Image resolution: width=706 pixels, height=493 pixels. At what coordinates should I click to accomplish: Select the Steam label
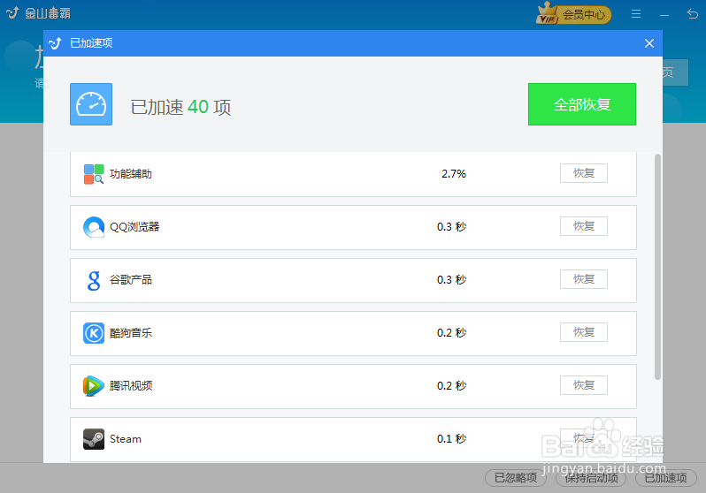point(126,439)
